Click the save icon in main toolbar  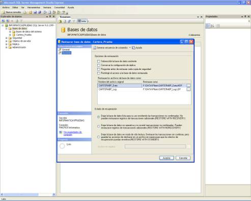coord(35,12)
